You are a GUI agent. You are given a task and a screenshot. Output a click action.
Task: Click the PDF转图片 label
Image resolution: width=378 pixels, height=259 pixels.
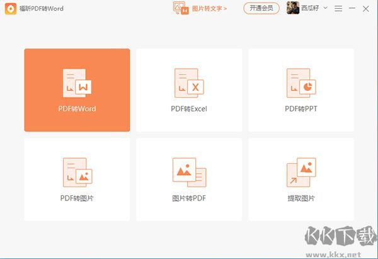(77, 199)
